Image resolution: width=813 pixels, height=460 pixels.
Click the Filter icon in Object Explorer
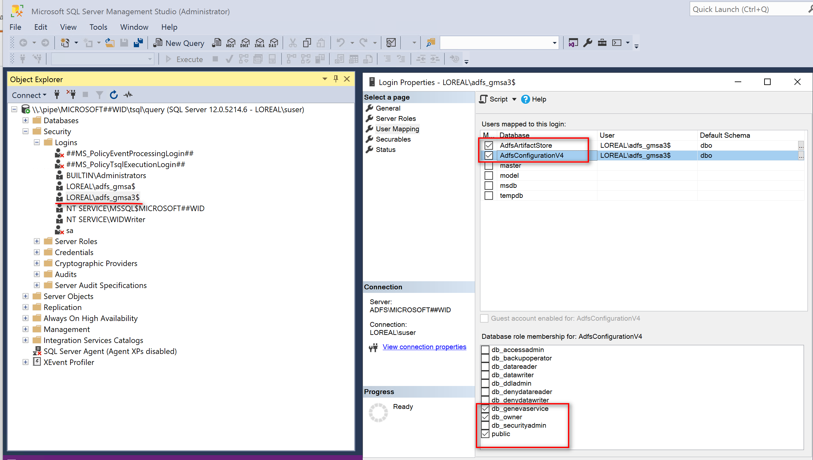point(100,95)
